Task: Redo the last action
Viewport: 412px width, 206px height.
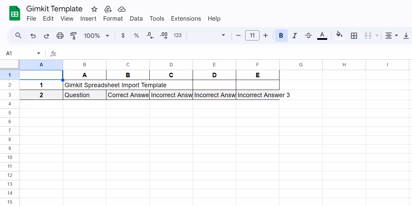Action: click(46, 35)
